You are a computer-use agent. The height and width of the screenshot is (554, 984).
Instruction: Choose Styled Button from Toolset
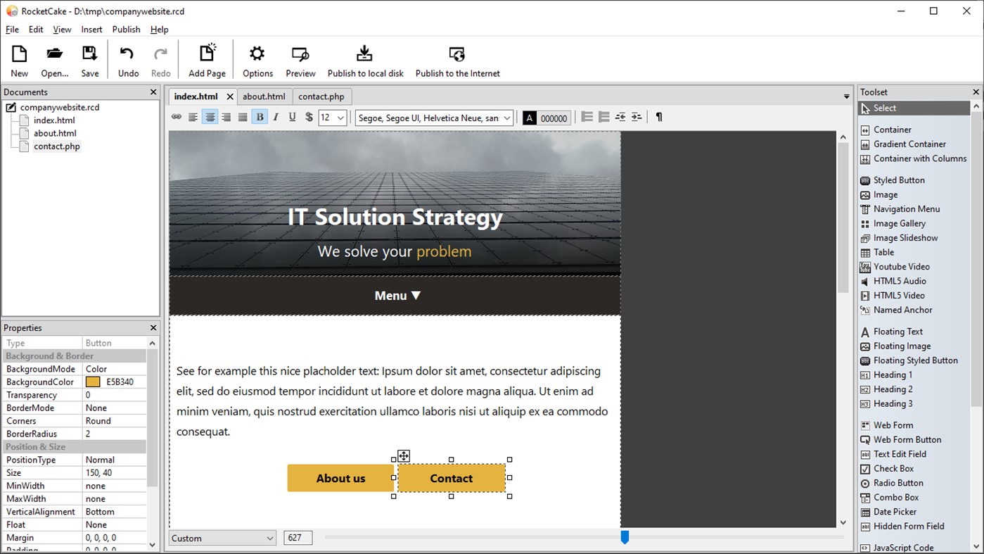click(x=899, y=180)
